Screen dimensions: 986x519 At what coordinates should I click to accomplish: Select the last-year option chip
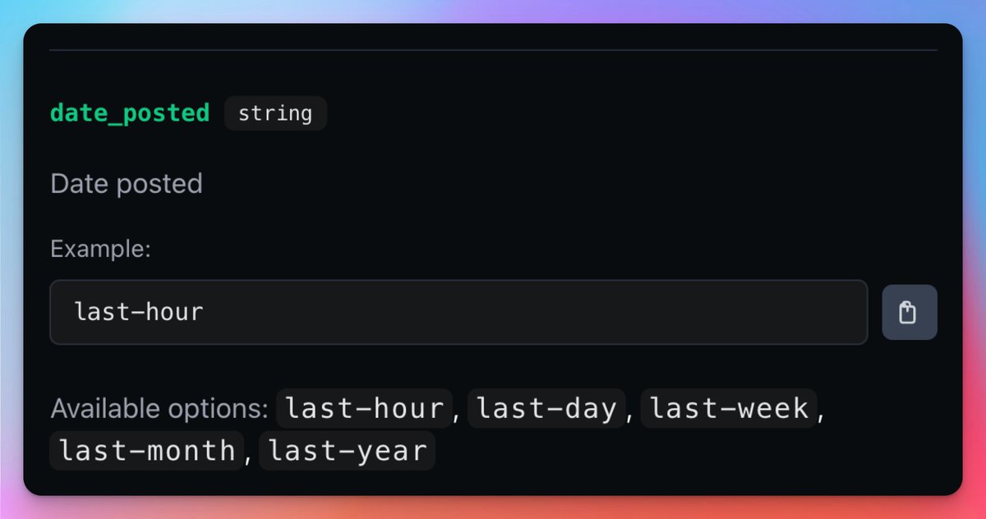(347, 450)
